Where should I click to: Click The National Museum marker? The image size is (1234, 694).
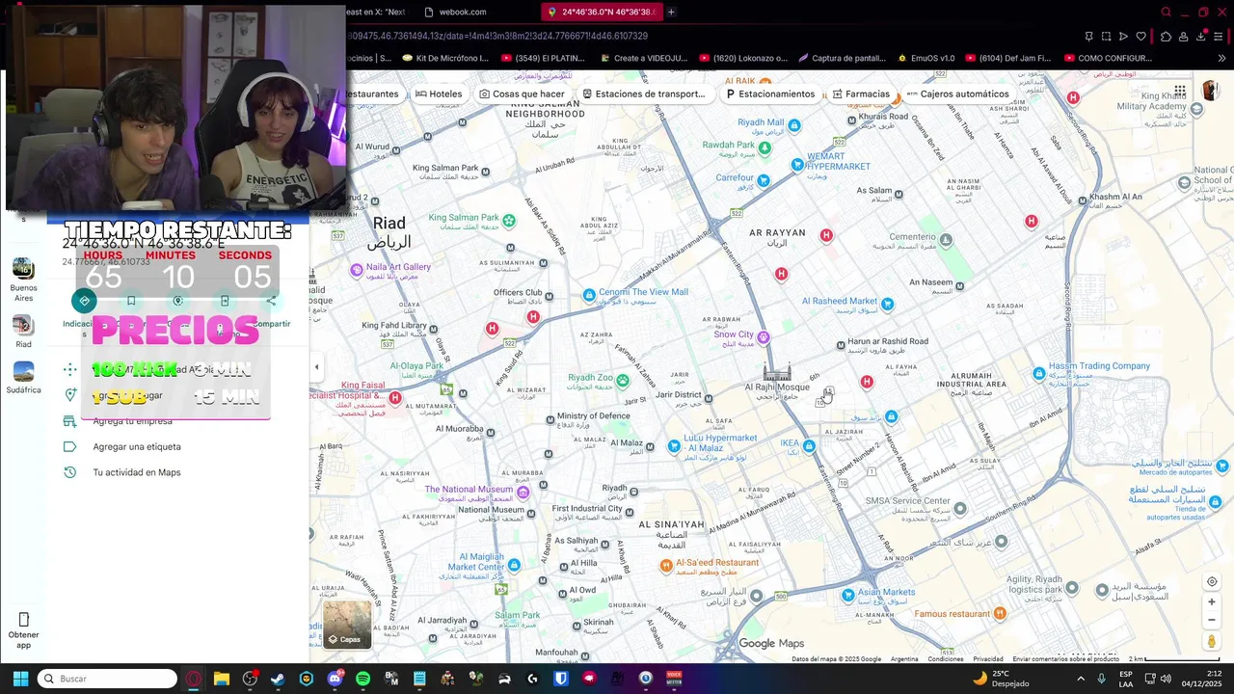523,493
